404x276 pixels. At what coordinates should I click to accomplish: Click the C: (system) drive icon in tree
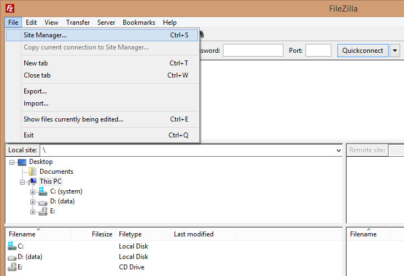[x=43, y=191]
